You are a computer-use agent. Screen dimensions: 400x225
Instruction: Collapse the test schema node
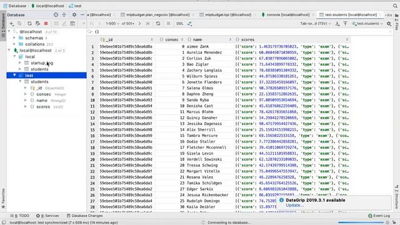click(x=14, y=75)
